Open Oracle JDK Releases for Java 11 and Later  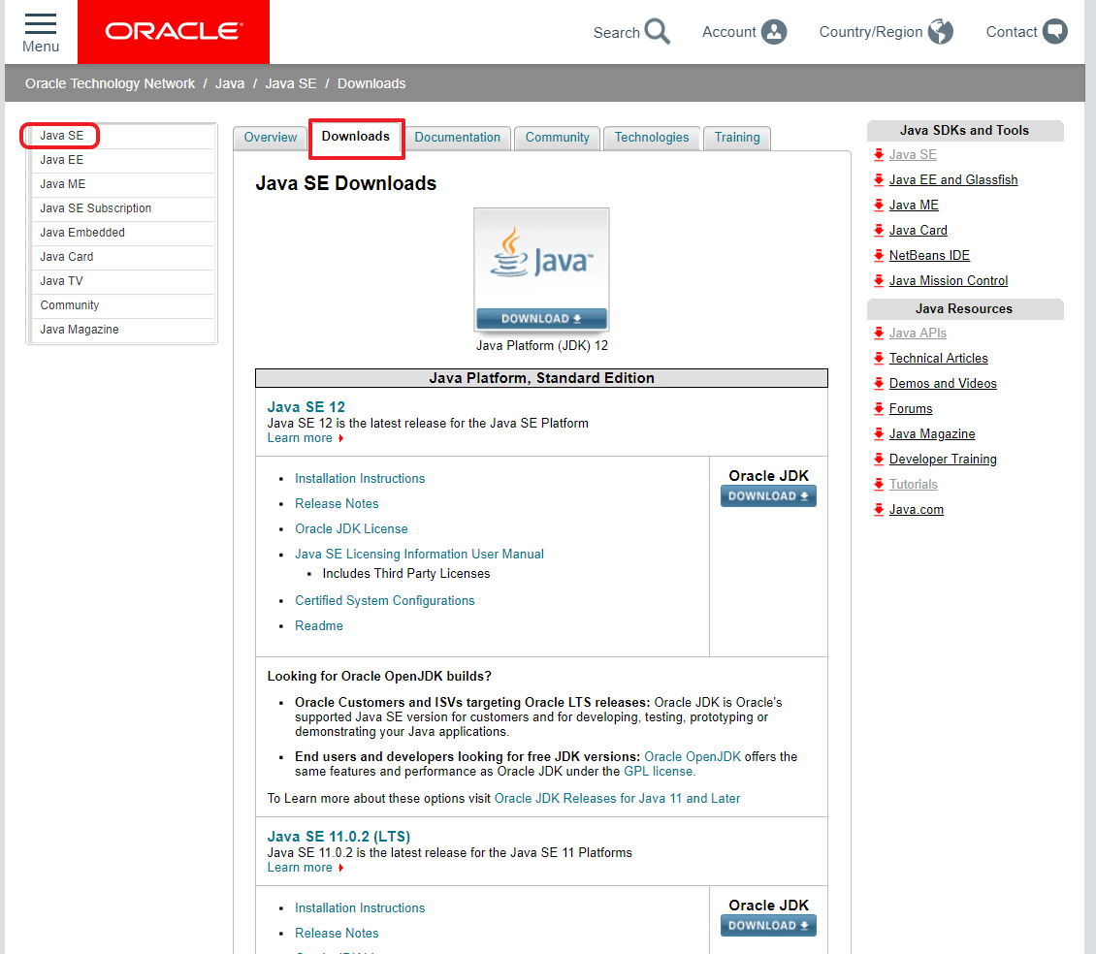(617, 799)
